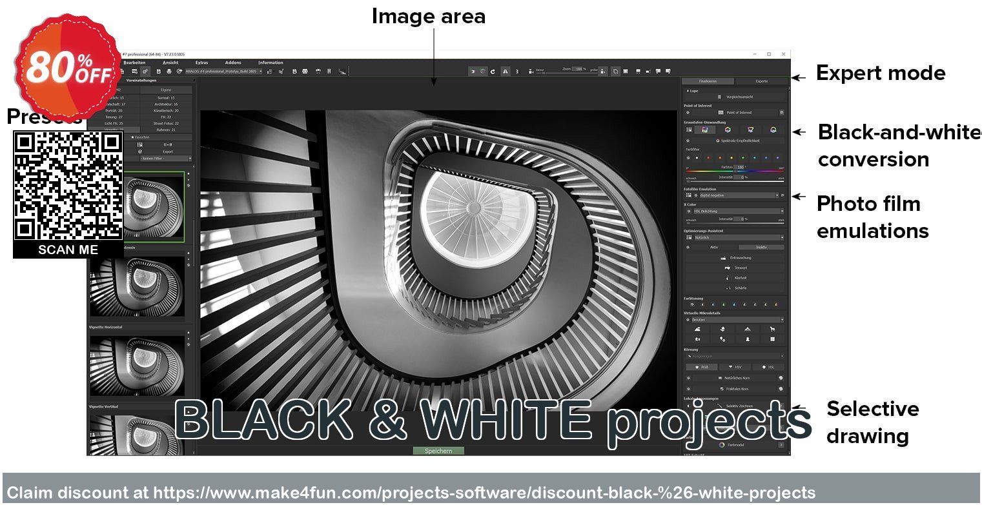
Task: Select the 'Architektur: 16' preset category
Action: (166, 104)
